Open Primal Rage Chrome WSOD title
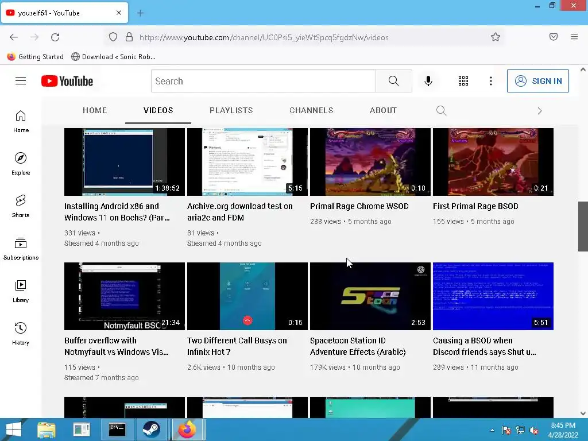Screen dimensions: 588x441 [x=359, y=206]
